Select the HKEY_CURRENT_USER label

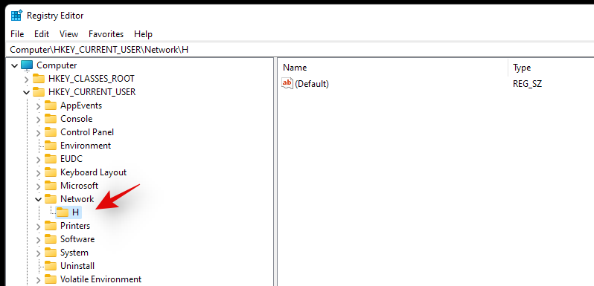92,92
